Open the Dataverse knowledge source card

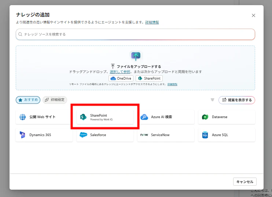(x=227, y=117)
